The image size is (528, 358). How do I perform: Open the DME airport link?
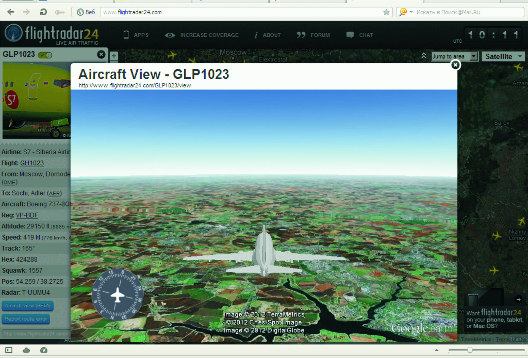point(10,182)
